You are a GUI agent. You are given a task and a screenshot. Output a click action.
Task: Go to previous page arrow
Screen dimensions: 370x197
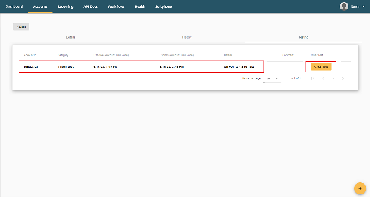coord(323,78)
